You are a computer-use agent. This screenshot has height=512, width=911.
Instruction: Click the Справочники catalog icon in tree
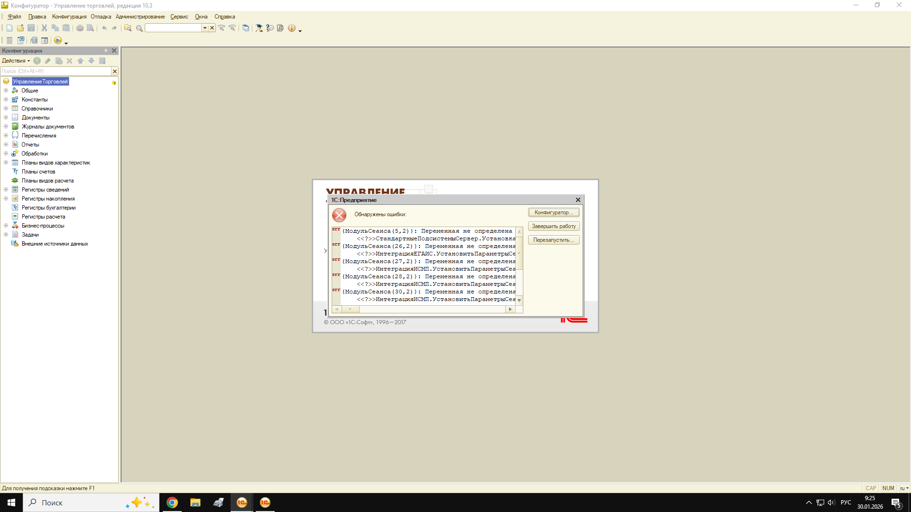15,109
